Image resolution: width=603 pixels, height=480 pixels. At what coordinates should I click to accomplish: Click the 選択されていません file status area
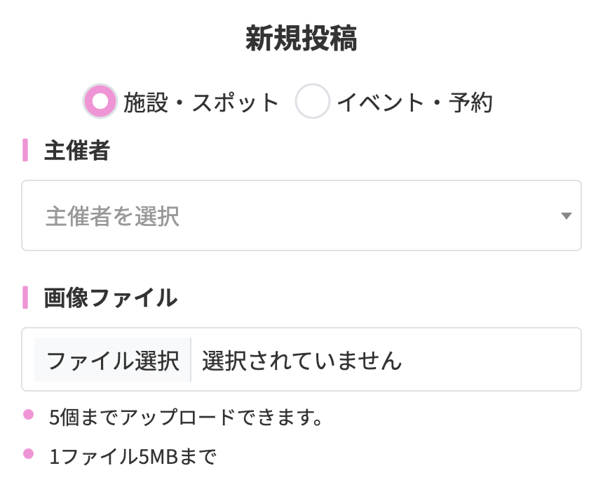click(301, 359)
